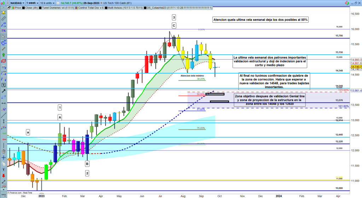Select the black diagonal arrow tool
Viewport: 362px width, 198px height.
pyautogui.click(x=3, y=91)
